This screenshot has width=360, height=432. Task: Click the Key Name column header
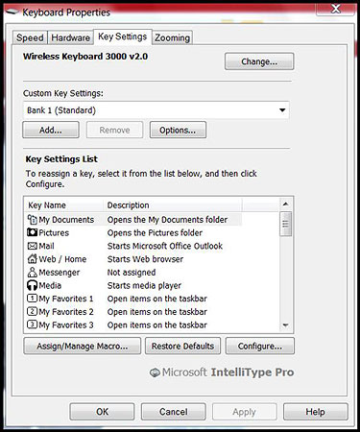pos(64,205)
